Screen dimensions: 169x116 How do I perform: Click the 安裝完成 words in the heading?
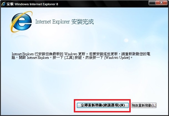tap(82, 22)
